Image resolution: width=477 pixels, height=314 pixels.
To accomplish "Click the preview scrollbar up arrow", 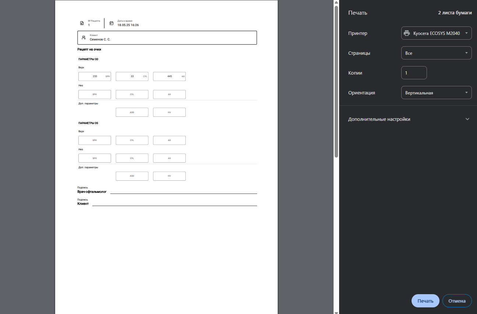I will [x=336, y=2].
